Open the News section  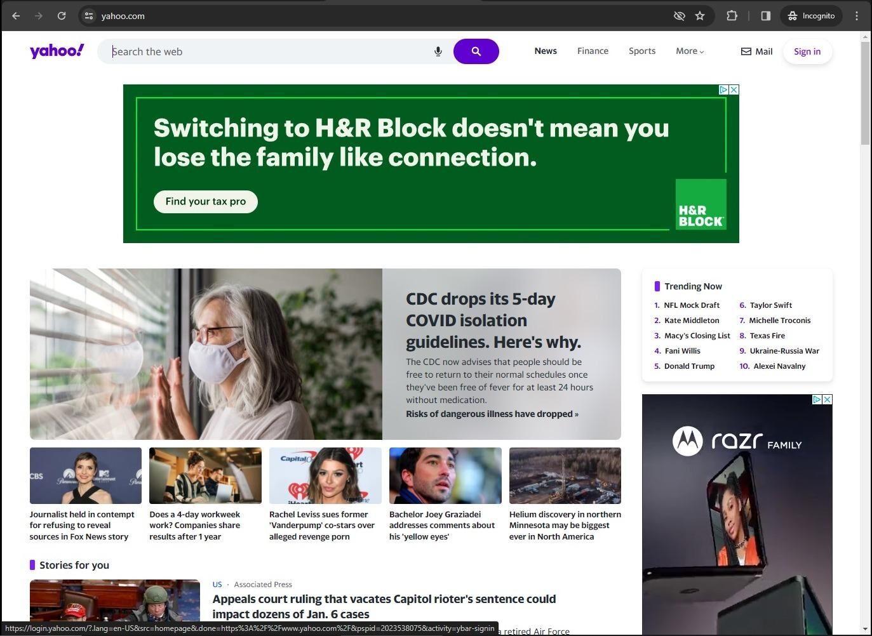pos(546,51)
